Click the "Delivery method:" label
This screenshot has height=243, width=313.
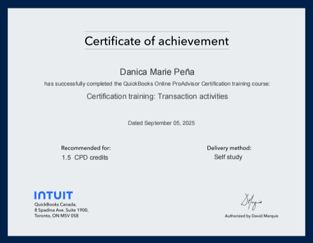click(x=229, y=148)
